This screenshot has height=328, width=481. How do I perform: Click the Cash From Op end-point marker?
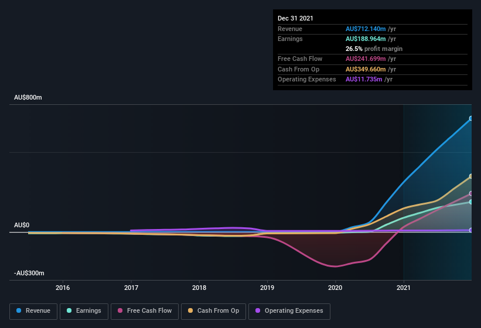click(x=471, y=176)
